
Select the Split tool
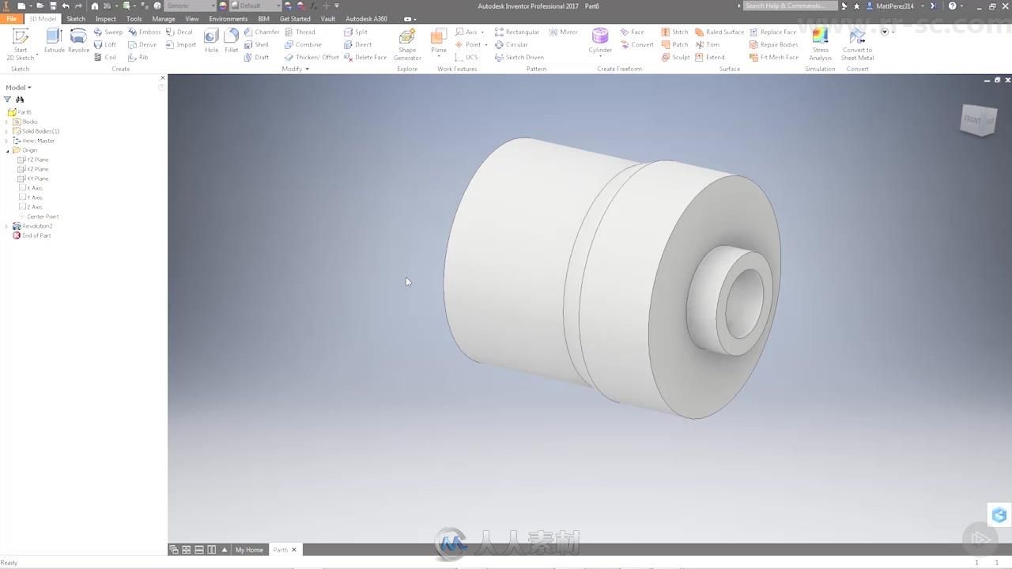pos(356,32)
